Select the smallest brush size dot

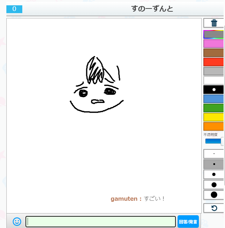pyautogui.click(x=214, y=154)
